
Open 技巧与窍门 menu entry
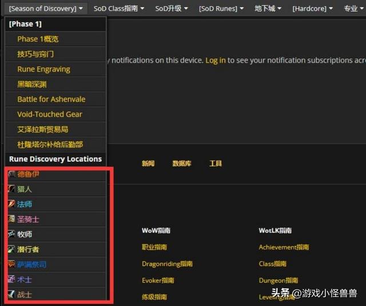pos(55,54)
